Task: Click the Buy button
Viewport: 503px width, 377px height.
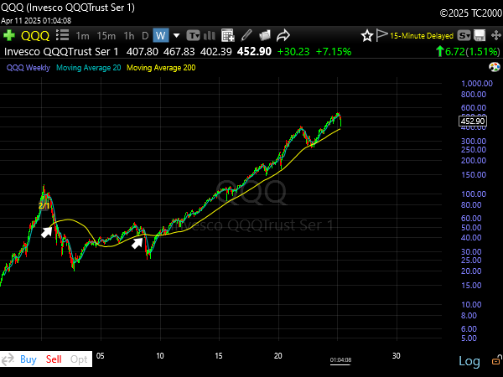Action: 29,359
